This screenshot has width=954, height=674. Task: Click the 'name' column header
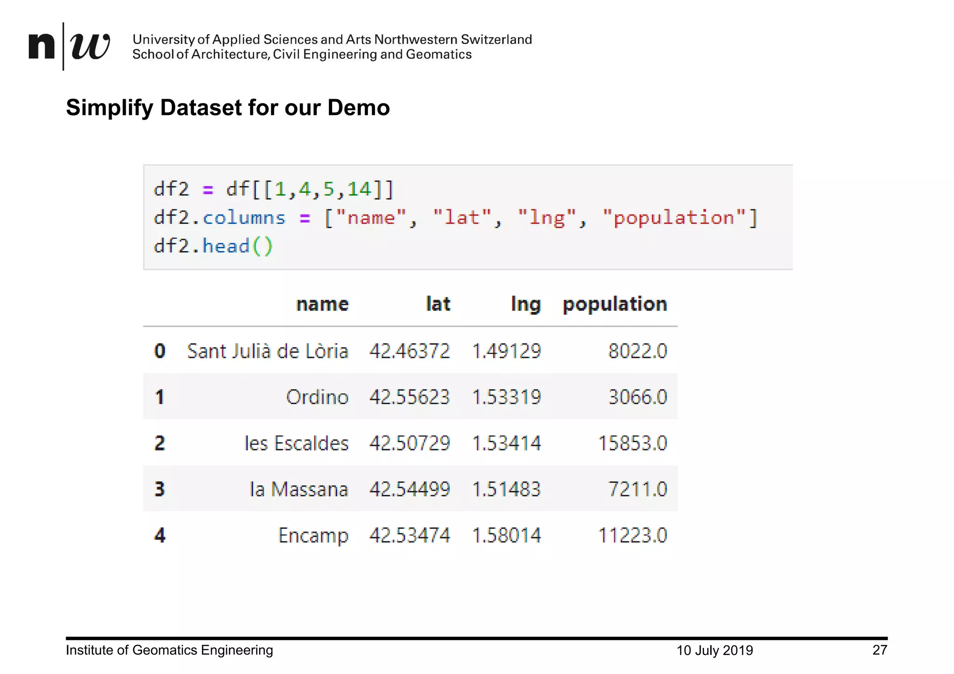pos(322,304)
